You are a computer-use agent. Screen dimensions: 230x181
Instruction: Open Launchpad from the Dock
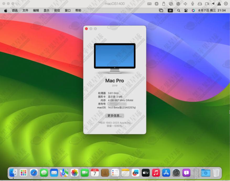point(23,173)
